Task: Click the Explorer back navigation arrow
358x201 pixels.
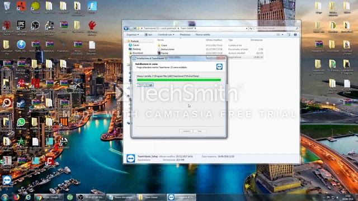Action: coord(126,28)
